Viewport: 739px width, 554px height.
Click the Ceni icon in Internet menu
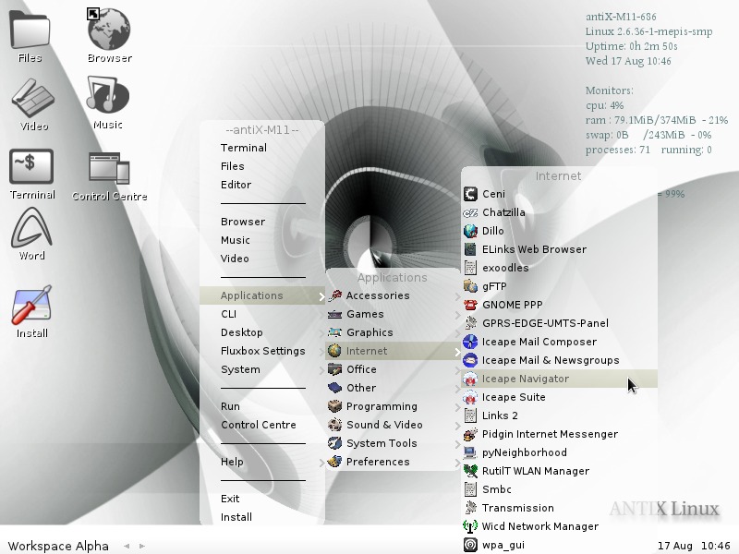470,194
